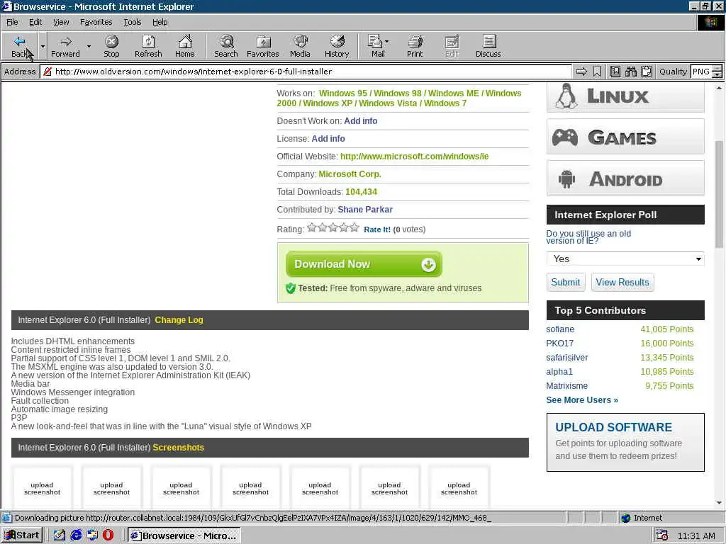Viewport: 726px width, 544px height.
Task: Open the Favorites menu
Action: pos(96,22)
